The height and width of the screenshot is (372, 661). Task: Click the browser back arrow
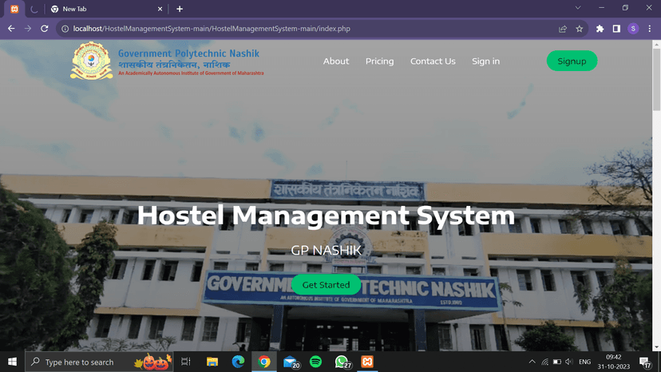pyautogui.click(x=11, y=29)
